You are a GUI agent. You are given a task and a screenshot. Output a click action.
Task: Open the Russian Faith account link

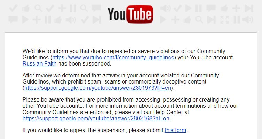[x=39, y=64]
